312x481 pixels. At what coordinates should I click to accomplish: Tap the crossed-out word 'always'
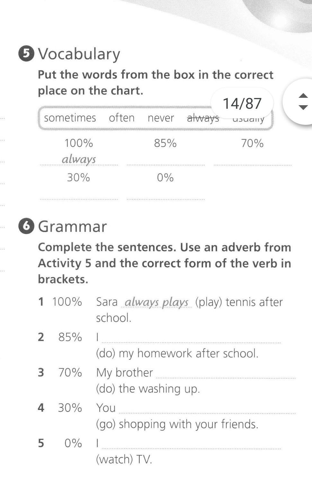(203, 118)
